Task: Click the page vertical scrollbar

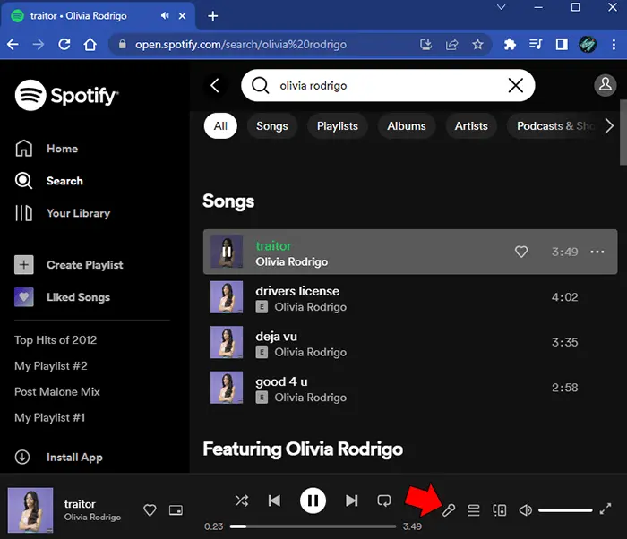Action: click(623, 133)
